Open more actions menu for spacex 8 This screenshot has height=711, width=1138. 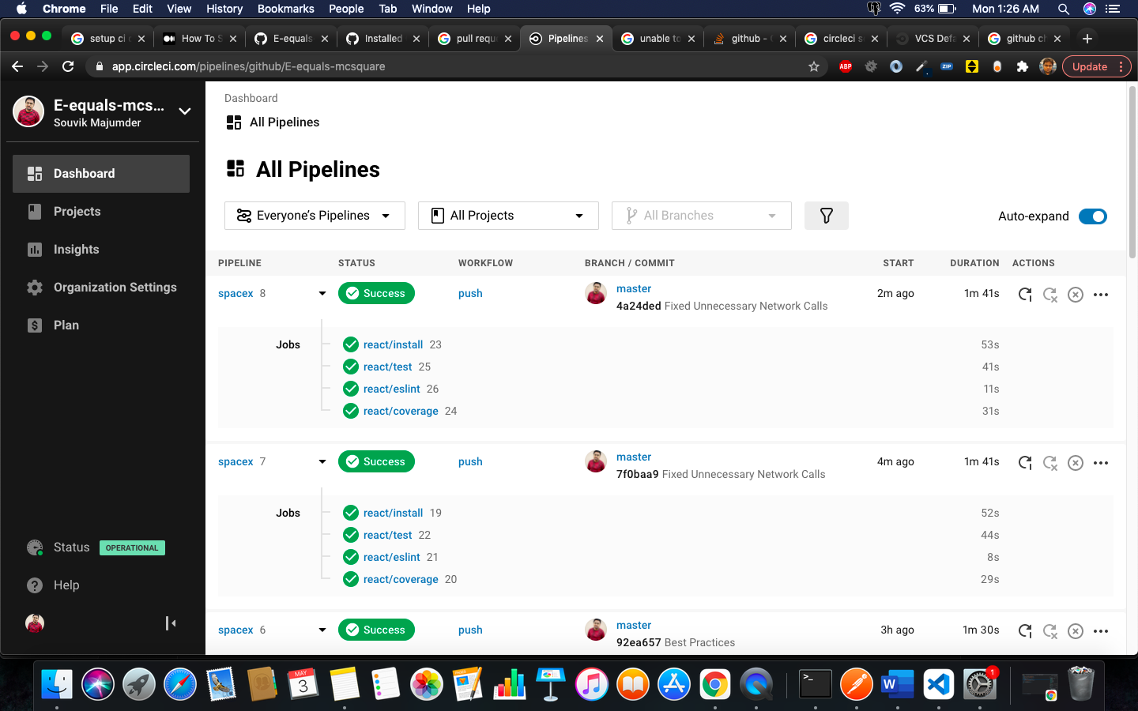pyautogui.click(x=1101, y=294)
